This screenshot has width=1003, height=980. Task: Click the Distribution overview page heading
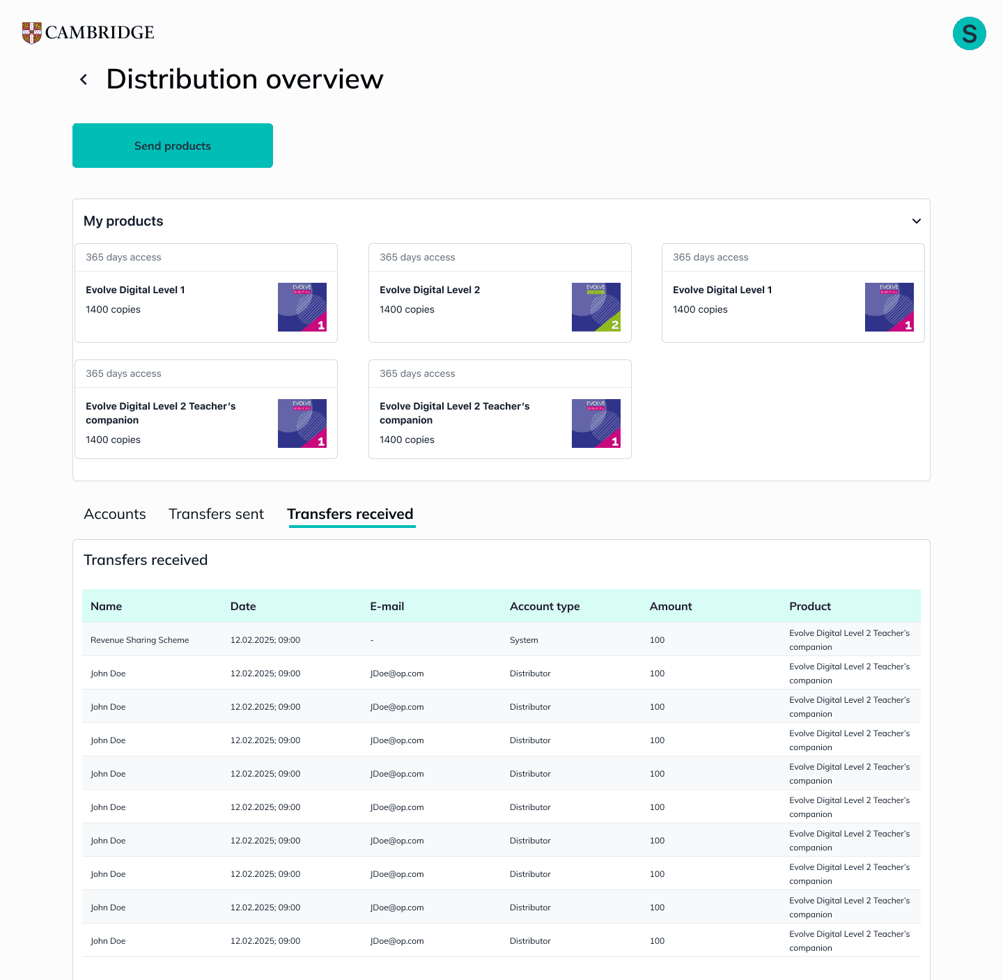[x=244, y=79]
